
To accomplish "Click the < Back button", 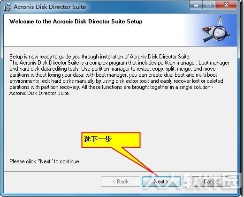I will click(121, 182).
